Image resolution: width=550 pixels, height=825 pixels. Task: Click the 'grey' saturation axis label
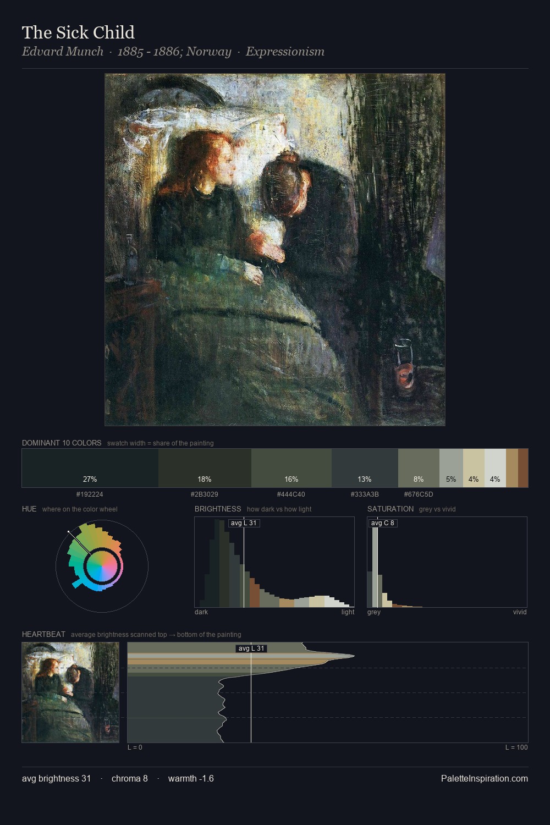click(374, 612)
